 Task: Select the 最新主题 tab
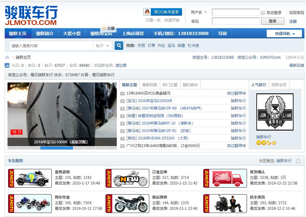coord(129,85)
